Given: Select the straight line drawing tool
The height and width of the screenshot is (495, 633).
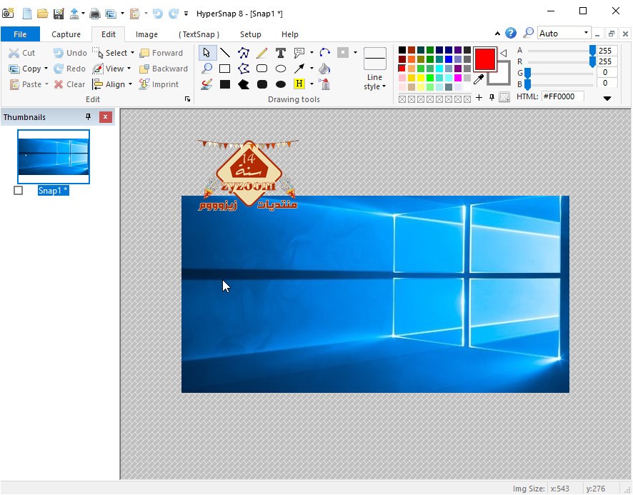Looking at the screenshot, I should point(225,53).
